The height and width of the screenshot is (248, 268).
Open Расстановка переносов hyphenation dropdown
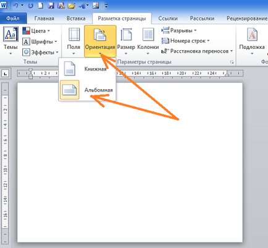tap(197, 51)
